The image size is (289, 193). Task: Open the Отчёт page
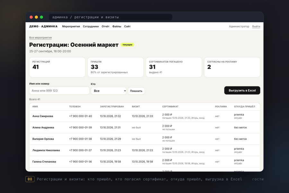tap(105, 26)
